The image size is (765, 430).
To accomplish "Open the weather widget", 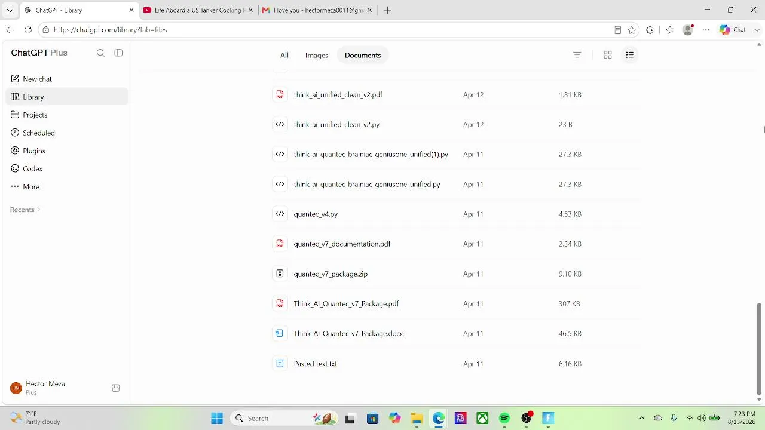I will [36, 418].
